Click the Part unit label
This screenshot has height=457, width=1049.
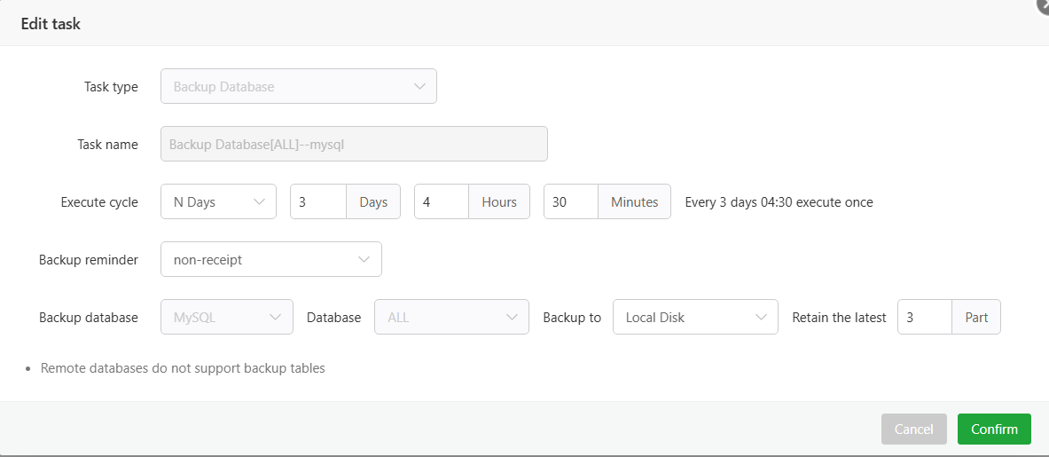point(976,317)
